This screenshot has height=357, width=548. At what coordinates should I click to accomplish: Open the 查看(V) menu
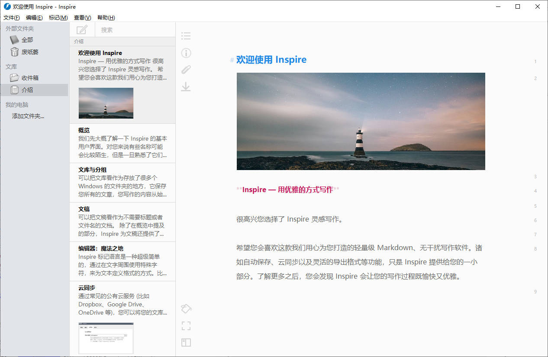pos(83,18)
